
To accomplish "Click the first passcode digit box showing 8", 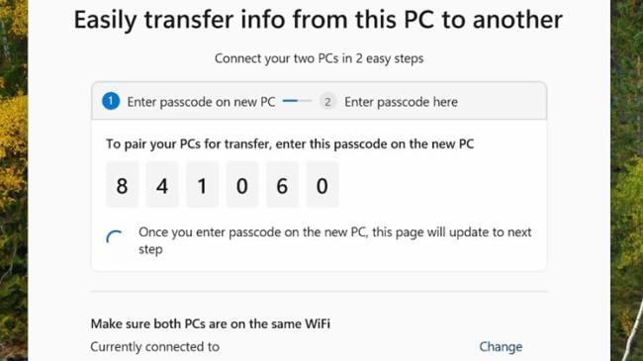I will coord(123,185).
